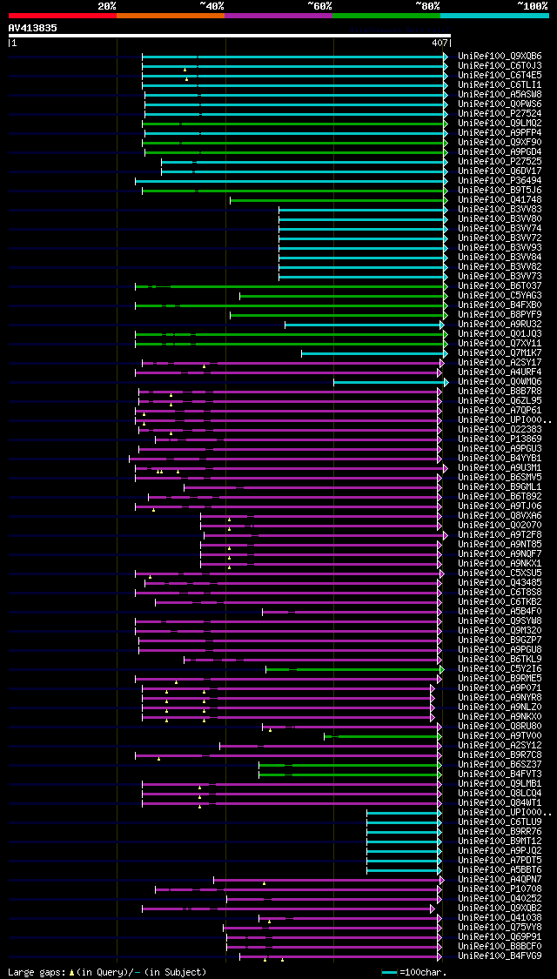
Task: Select the UniRef100_A5BBT6 label
Action: point(500,869)
